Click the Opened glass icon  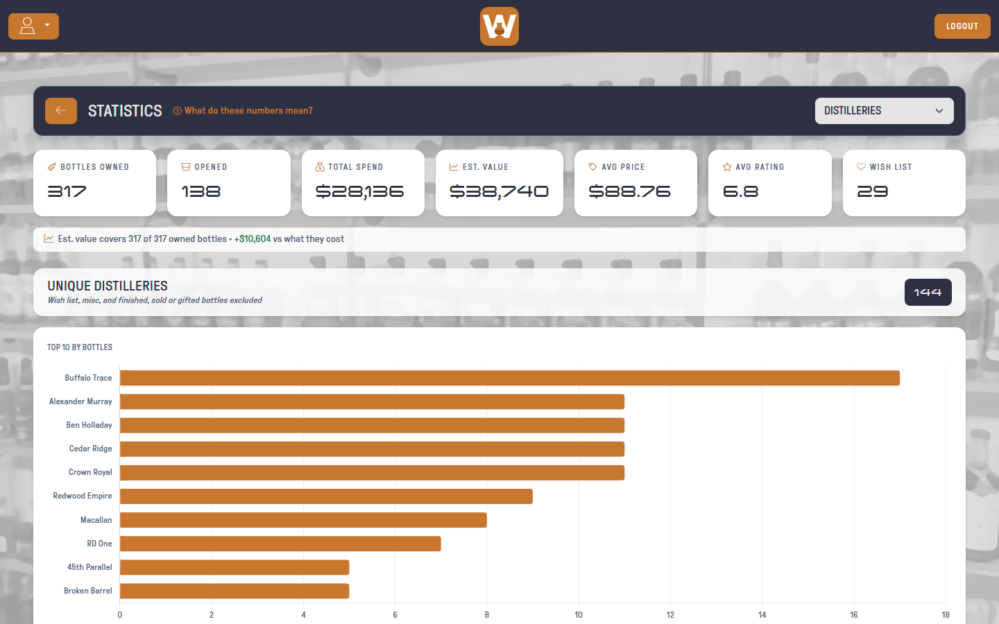[186, 167]
